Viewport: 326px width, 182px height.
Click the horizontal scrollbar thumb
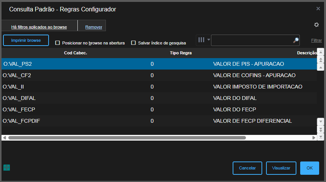(127, 138)
